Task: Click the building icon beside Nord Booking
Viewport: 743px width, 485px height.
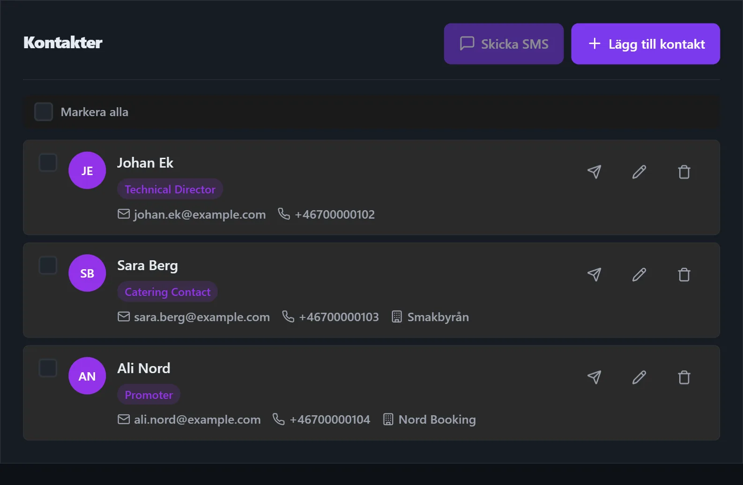Action: point(388,419)
